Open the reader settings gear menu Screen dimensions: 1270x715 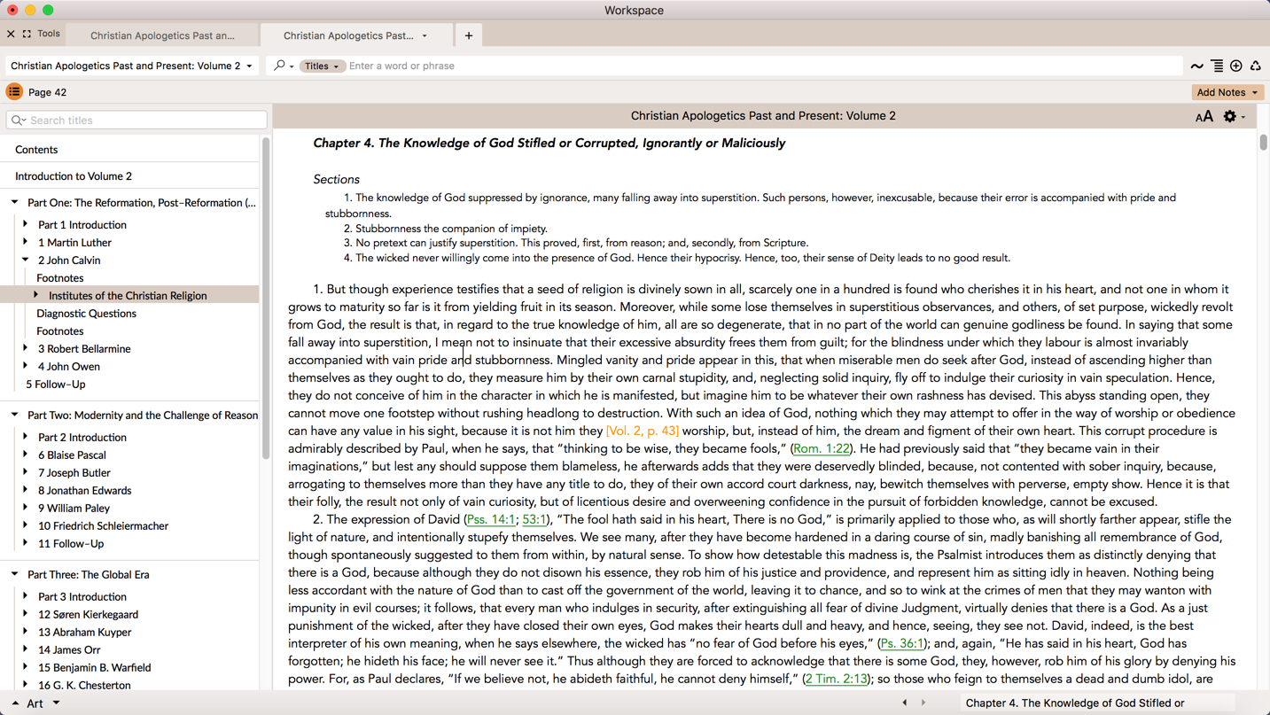pos(1234,116)
